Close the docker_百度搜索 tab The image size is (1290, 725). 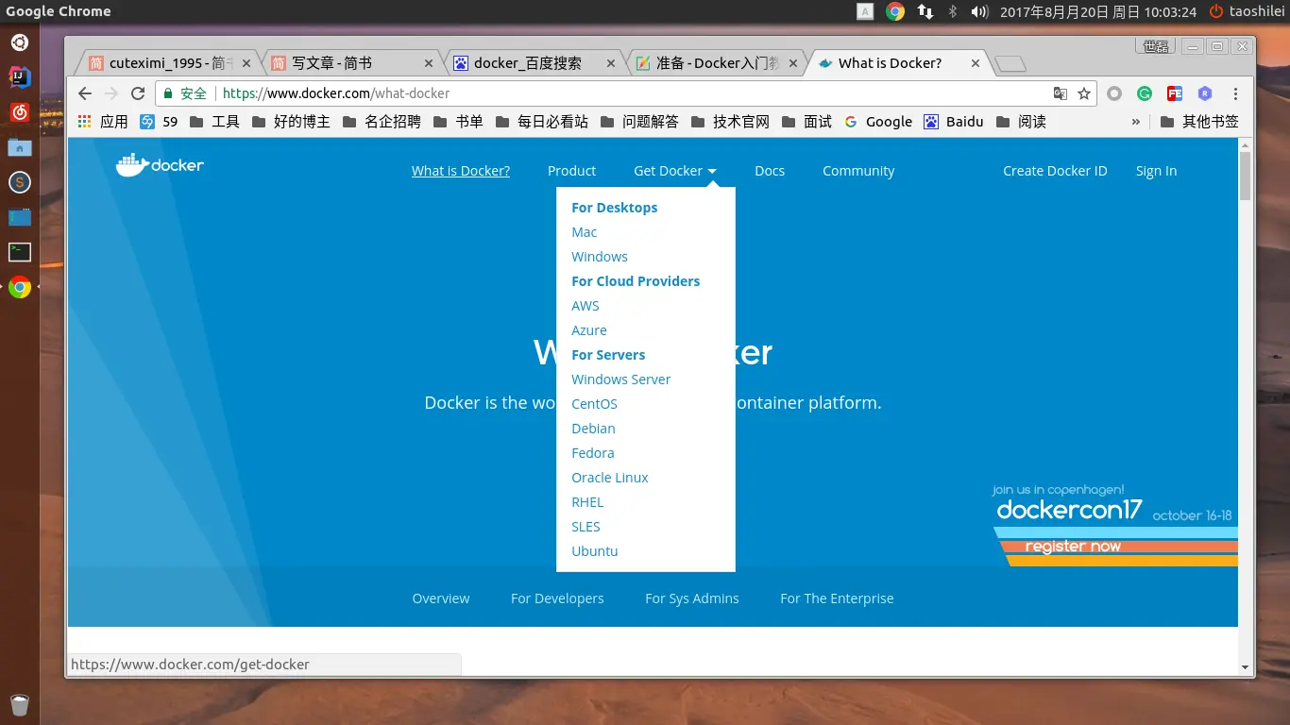tap(610, 63)
